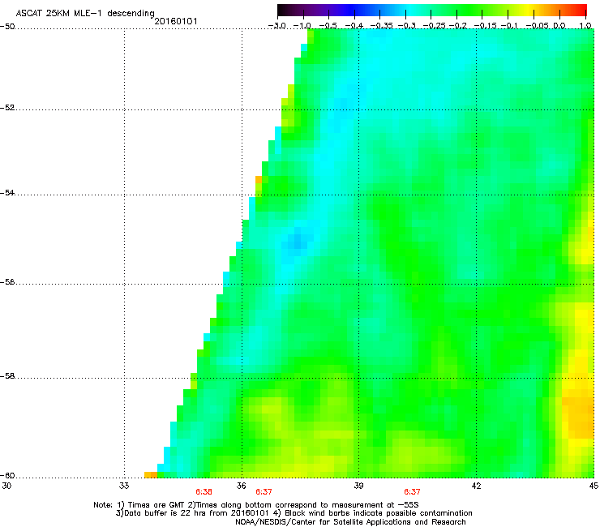Click the color bar label -3.0

pos(276,26)
